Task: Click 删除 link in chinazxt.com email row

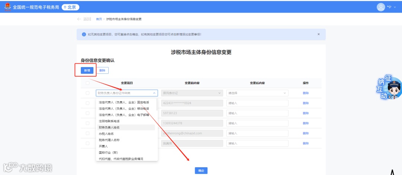Action: tap(306, 133)
